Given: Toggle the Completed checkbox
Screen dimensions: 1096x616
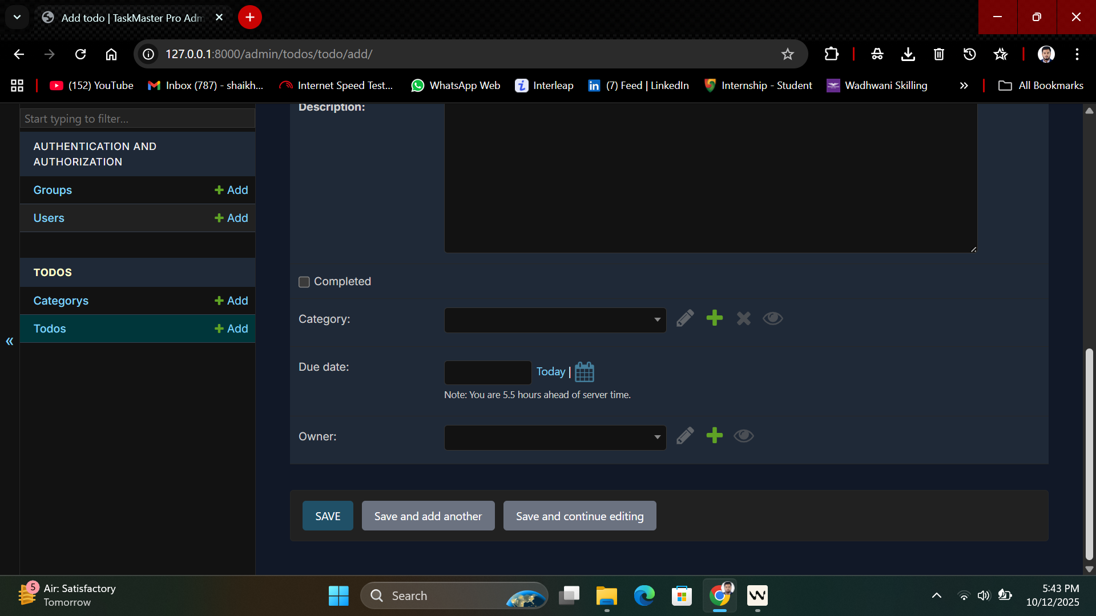Looking at the screenshot, I should click(304, 282).
